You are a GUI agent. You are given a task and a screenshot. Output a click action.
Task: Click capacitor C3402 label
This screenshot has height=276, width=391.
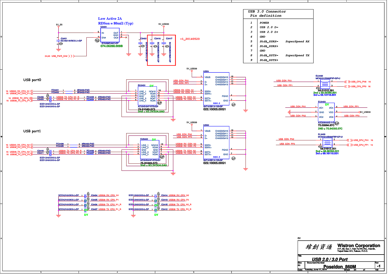[x=144, y=39]
